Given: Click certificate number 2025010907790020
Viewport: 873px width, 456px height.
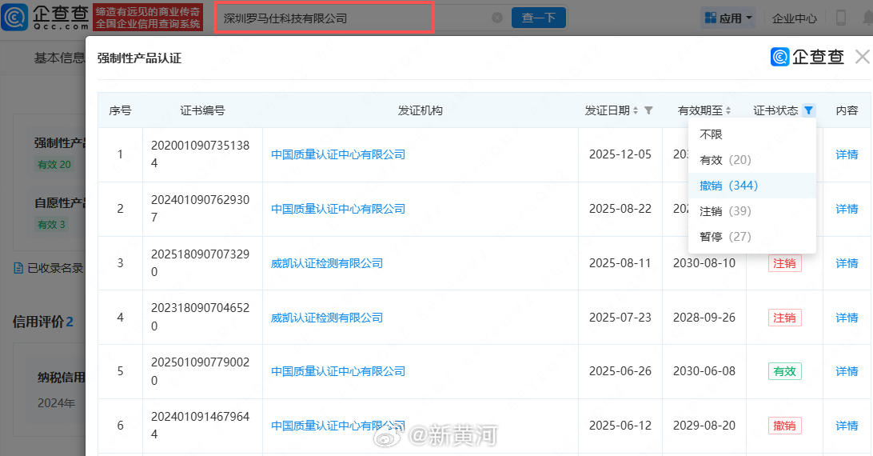Looking at the screenshot, I should point(201,371).
